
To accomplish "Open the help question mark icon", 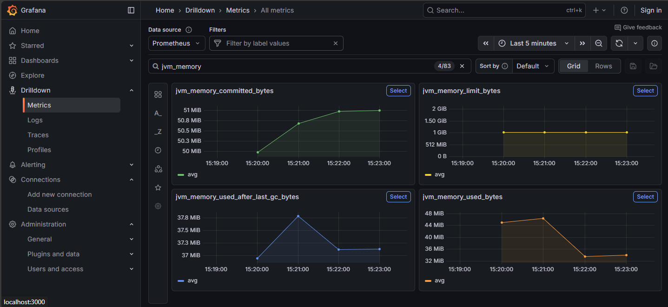I will (x=624, y=10).
